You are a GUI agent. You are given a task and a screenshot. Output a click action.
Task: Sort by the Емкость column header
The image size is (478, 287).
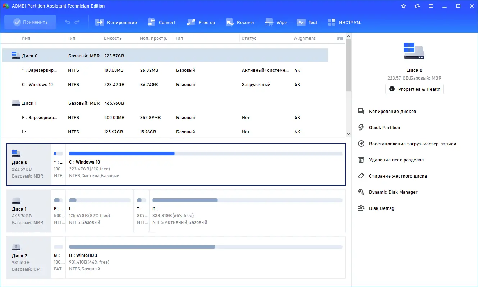[113, 38]
